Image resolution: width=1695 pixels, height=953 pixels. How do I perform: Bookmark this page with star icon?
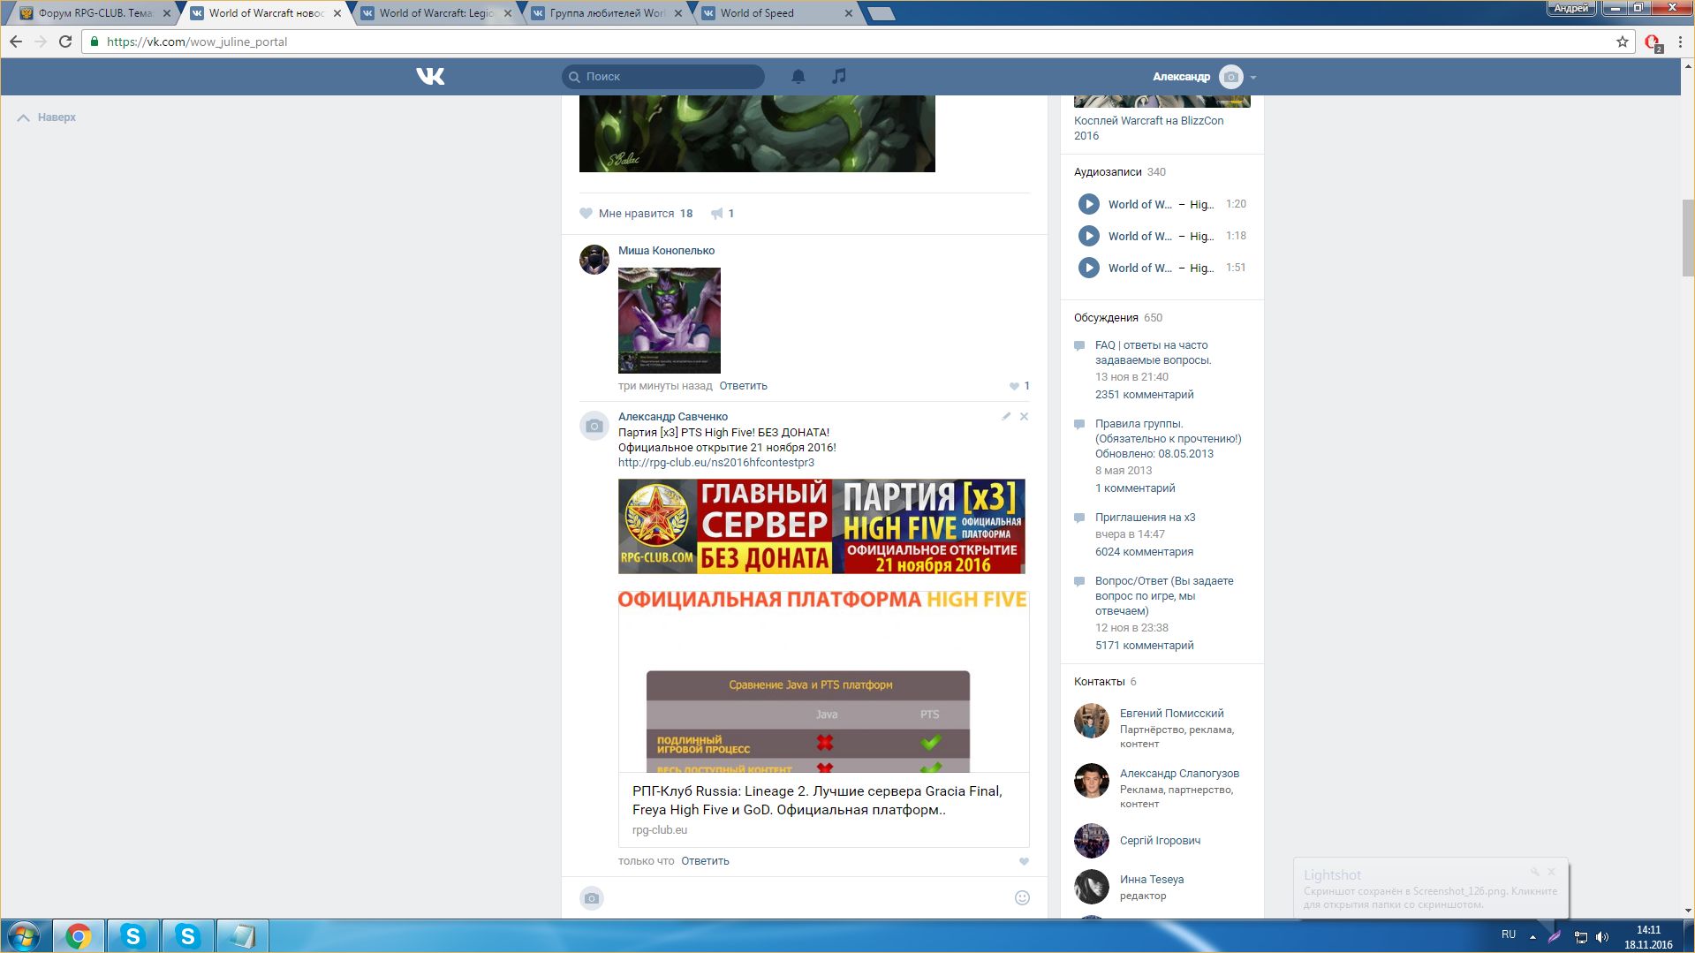click(1623, 42)
